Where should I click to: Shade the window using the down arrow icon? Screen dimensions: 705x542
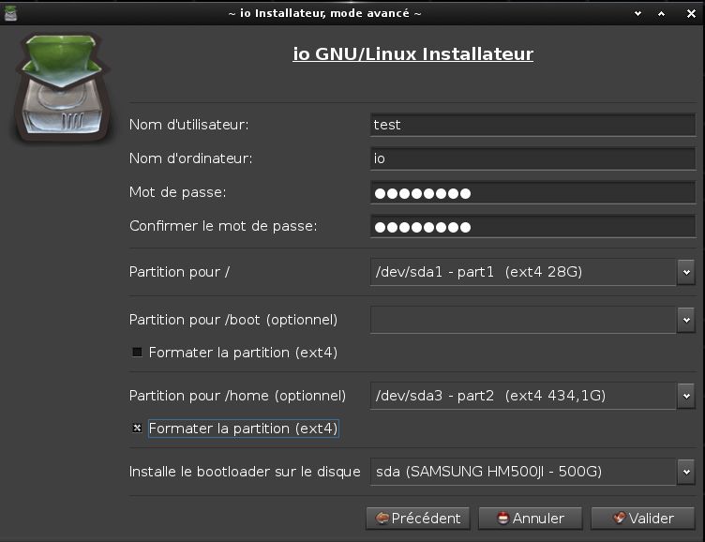coord(638,14)
